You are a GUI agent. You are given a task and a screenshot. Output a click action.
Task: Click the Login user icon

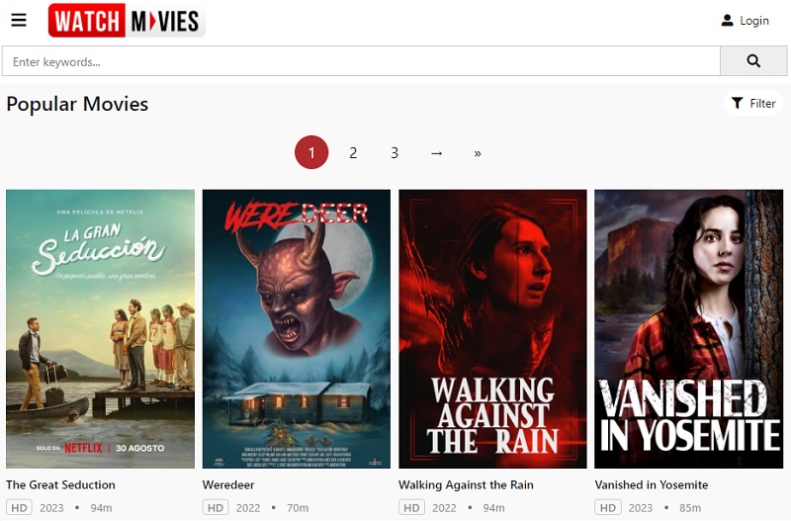click(x=727, y=20)
